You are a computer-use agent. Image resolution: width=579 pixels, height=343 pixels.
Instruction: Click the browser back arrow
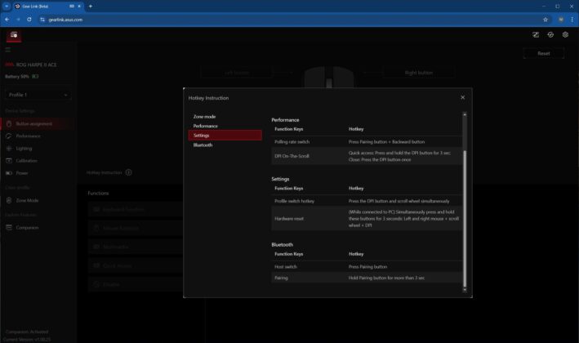point(7,20)
